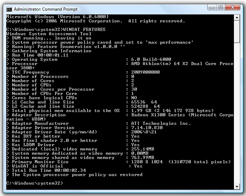Click the TSC Frequency value '2009000000'
This screenshot has width=246, height=196.
pyautogui.click(x=145, y=72)
